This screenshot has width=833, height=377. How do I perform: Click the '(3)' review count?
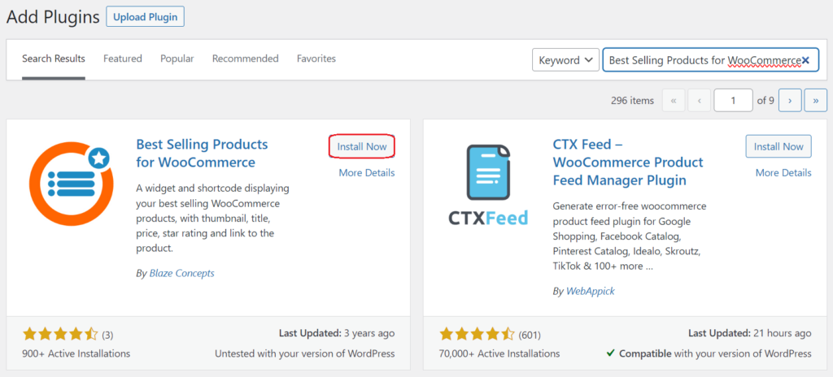click(x=107, y=335)
